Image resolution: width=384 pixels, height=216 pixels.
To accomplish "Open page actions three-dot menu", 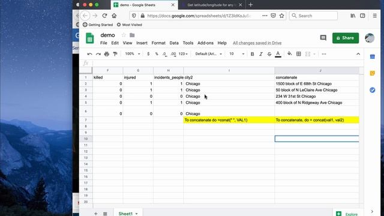I will pyautogui.click(x=265, y=16).
